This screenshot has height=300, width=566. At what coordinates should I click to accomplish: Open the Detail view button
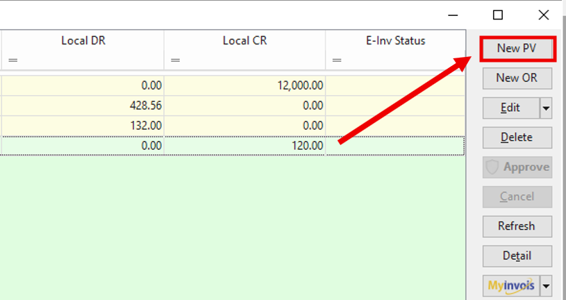coord(517,256)
